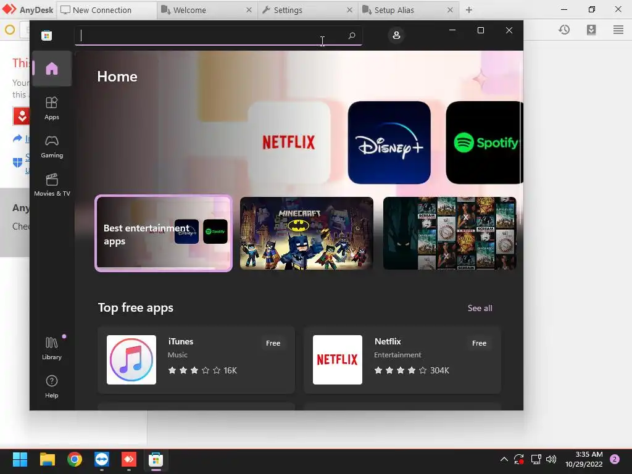Click the Free button for iTunes
Image resolution: width=632 pixels, height=474 pixels.
[273, 343]
